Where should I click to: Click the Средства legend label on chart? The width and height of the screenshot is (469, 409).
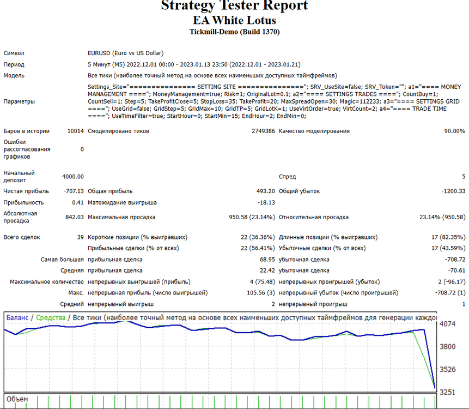(x=51, y=318)
